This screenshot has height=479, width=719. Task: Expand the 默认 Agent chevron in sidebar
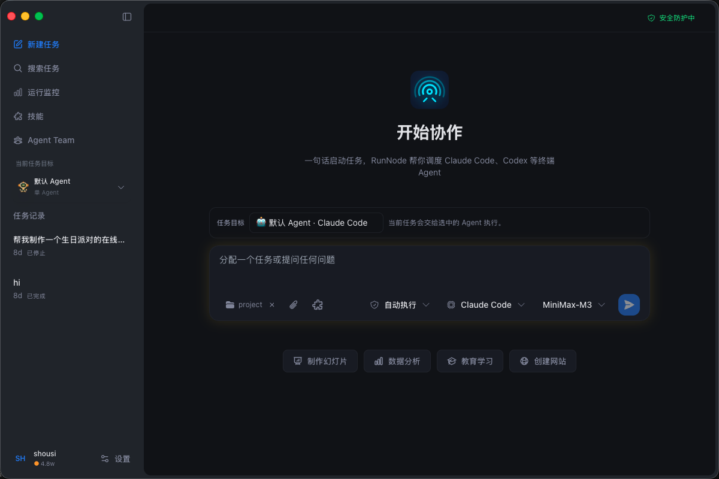click(121, 187)
